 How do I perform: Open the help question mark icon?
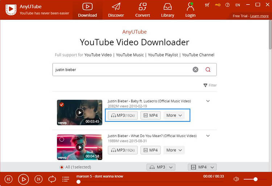pyautogui.click(x=227, y=5)
